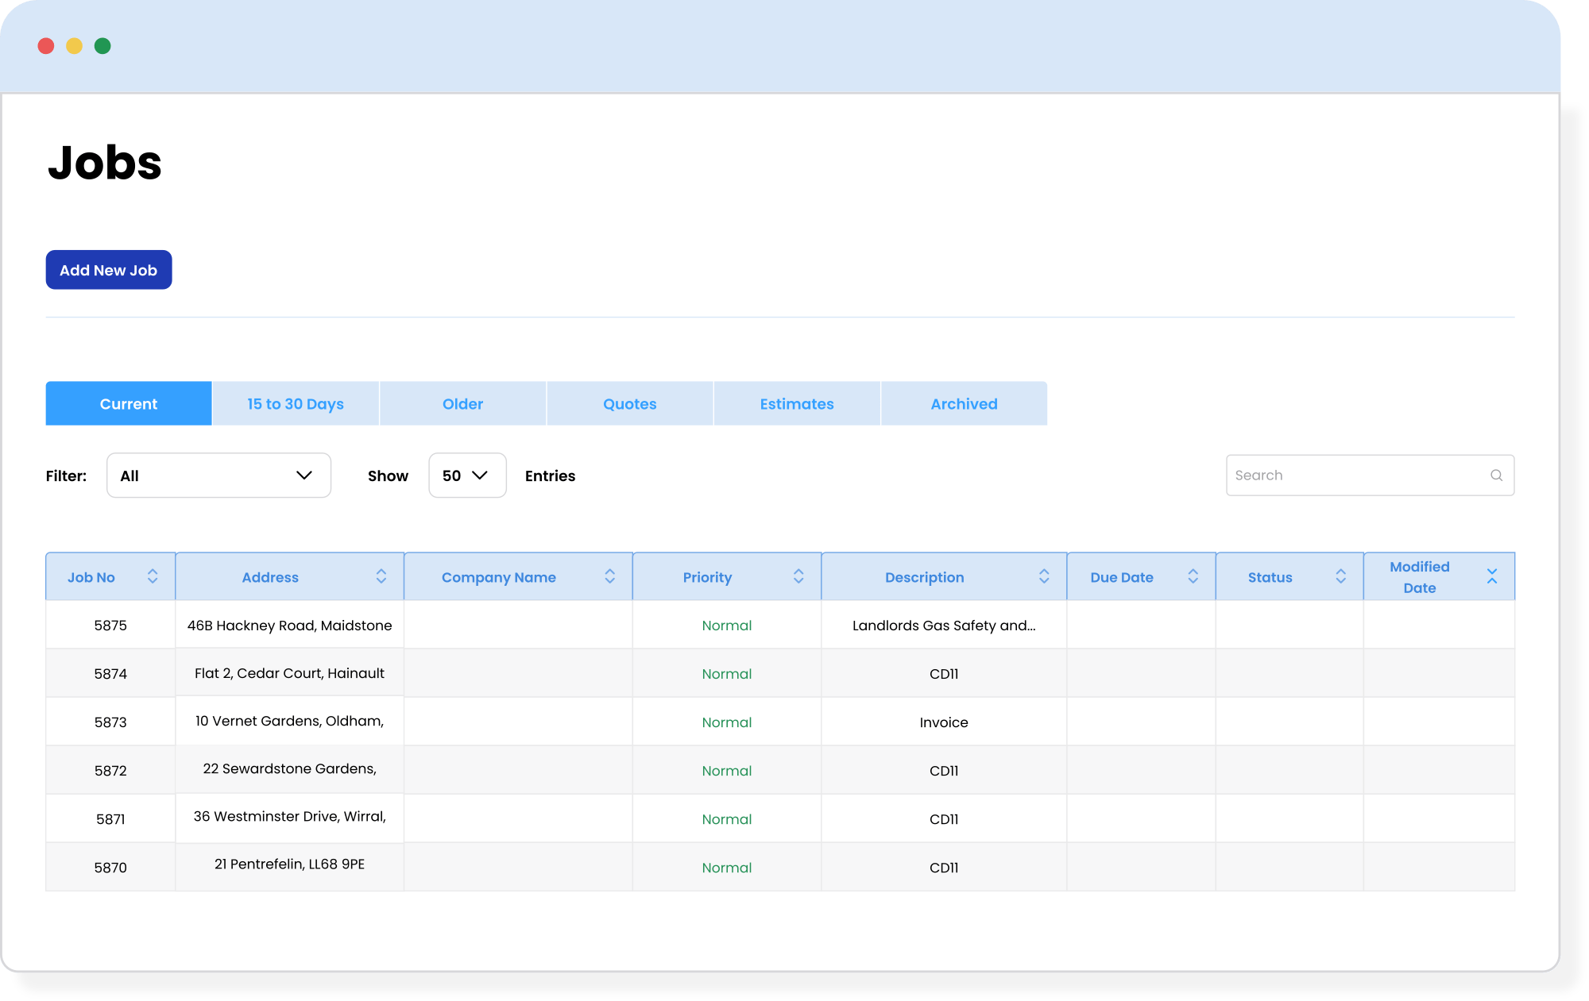This screenshot has width=1589, height=1001.
Task: Expand the Show entries dropdown showing 50
Action: coord(466,475)
